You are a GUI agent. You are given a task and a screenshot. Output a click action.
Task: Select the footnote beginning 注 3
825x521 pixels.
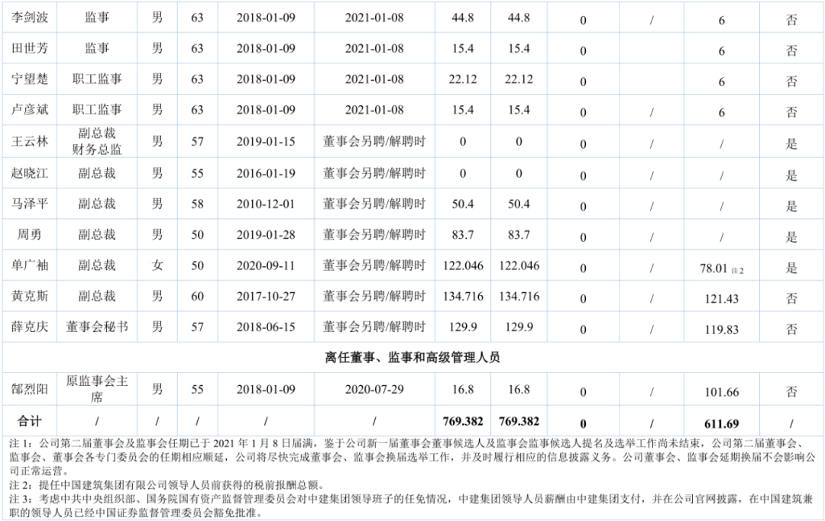click(x=412, y=505)
